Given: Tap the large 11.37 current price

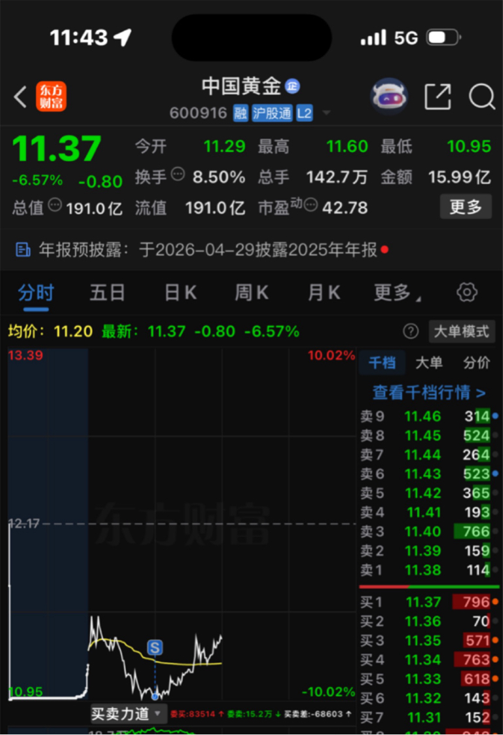Looking at the screenshot, I should click(x=57, y=149).
